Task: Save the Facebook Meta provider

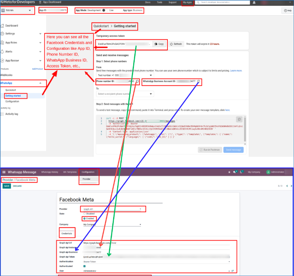Action: click(x=7, y=186)
